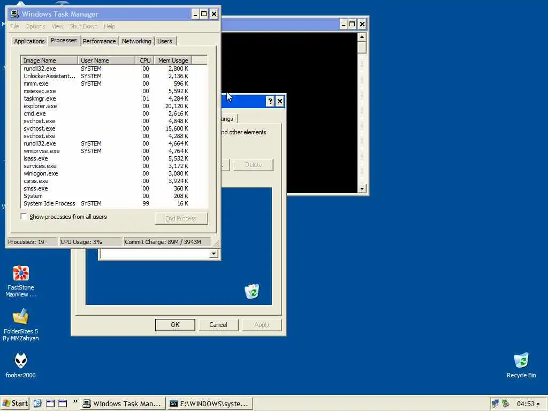The image size is (548, 411).
Task: Select the FolderSizes 5 desktop icon
Action: 21,325
